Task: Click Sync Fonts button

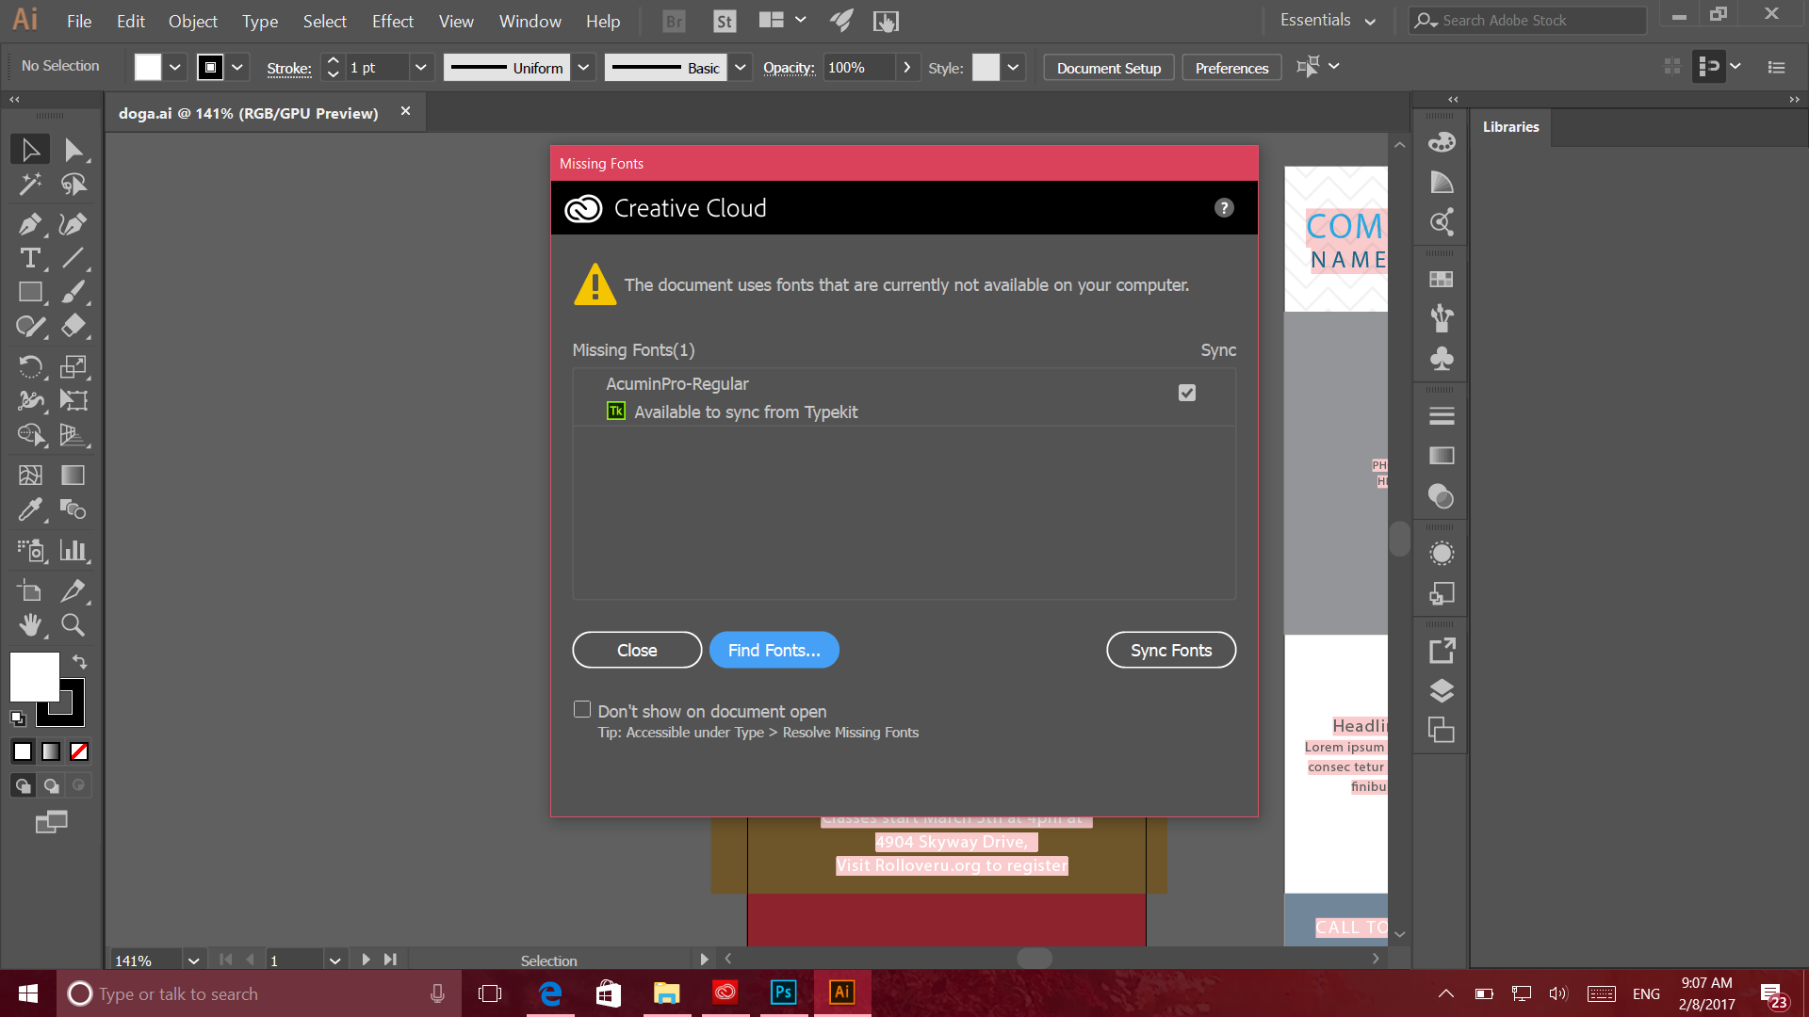Action: tap(1169, 648)
